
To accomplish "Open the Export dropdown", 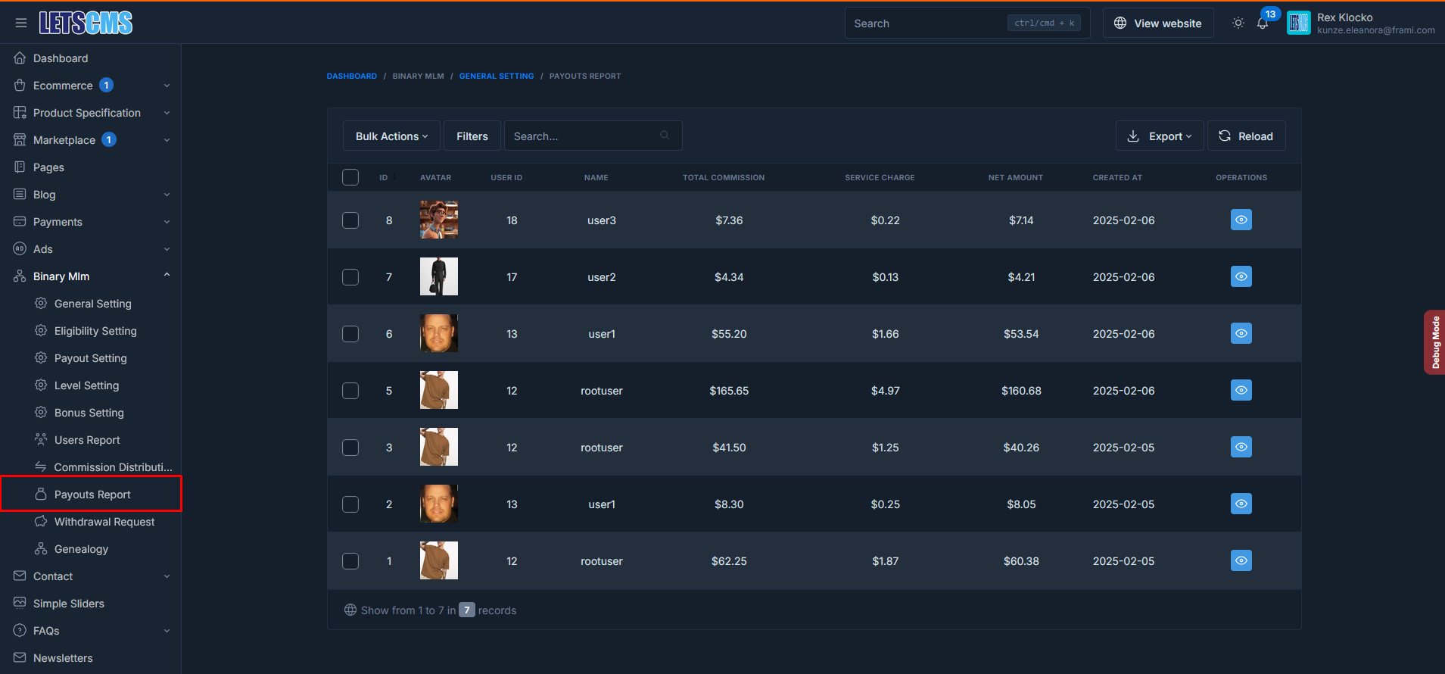I will coord(1160,136).
